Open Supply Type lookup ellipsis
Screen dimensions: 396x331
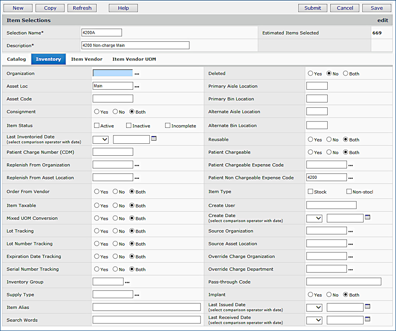click(137, 295)
